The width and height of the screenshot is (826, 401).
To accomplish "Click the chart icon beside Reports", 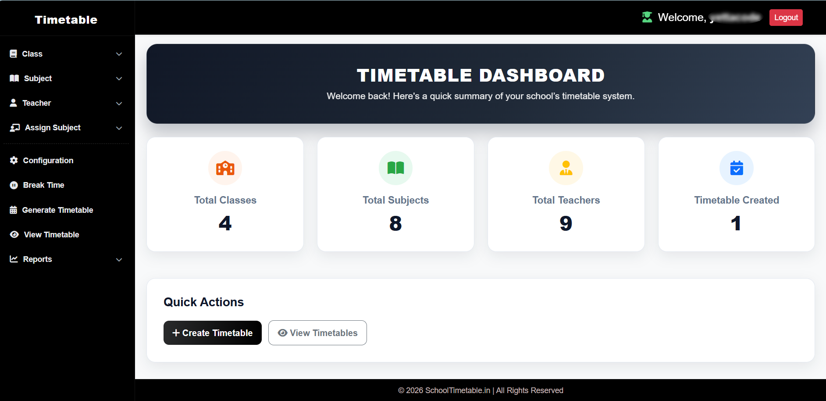I will (x=14, y=259).
